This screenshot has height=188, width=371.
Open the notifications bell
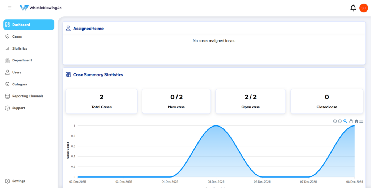pos(353,8)
